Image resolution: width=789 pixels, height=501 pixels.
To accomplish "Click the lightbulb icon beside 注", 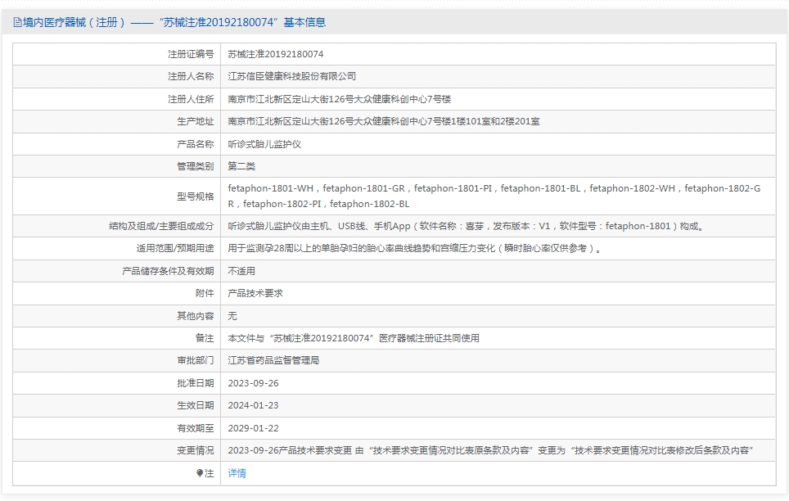I will pos(200,473).
